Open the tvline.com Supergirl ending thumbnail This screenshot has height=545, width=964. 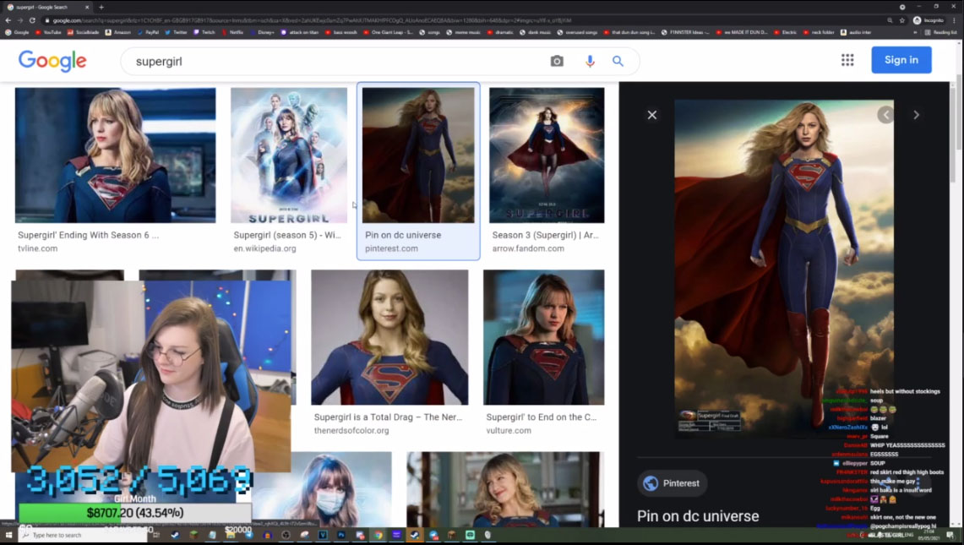(116, 155)
